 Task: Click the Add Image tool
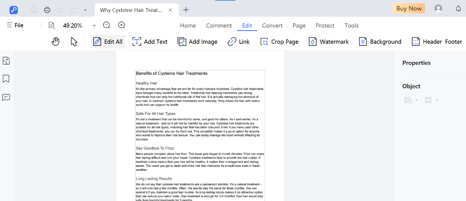[x=198, y=41]
